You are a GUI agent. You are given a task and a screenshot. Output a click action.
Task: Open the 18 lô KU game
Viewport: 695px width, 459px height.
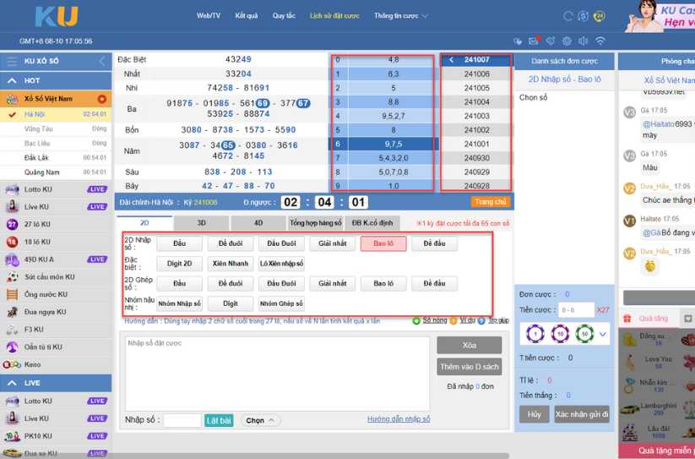tap(56, 242)
